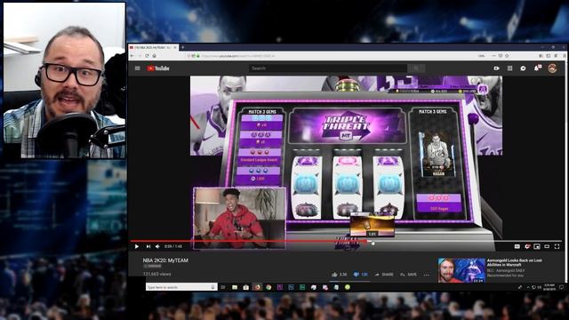Reload the YouTube page
This screenshot has width=569, height=320.
(147, 56)
